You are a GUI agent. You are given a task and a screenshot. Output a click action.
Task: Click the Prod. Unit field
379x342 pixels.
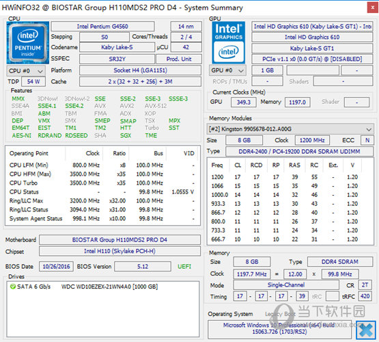click(179, 59)
